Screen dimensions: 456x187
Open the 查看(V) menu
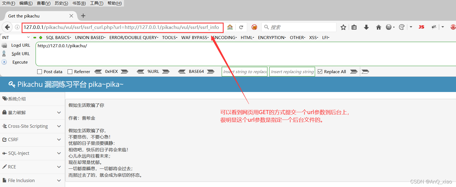[44, 3]
